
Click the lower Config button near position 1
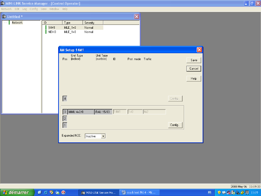(x=175, y=125)
